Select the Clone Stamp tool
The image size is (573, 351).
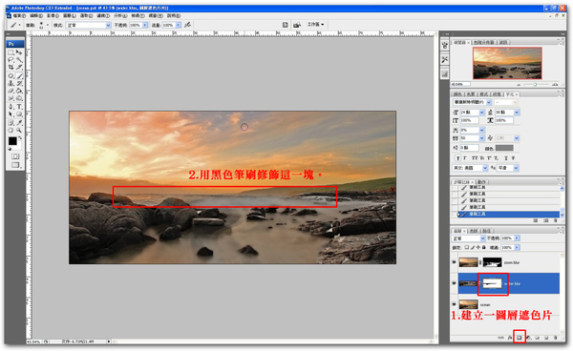[x=11, y=83]
